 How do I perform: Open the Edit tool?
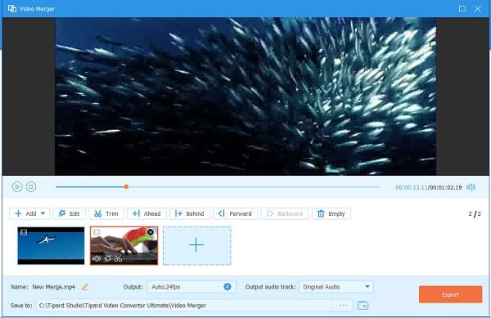[69, 213]
